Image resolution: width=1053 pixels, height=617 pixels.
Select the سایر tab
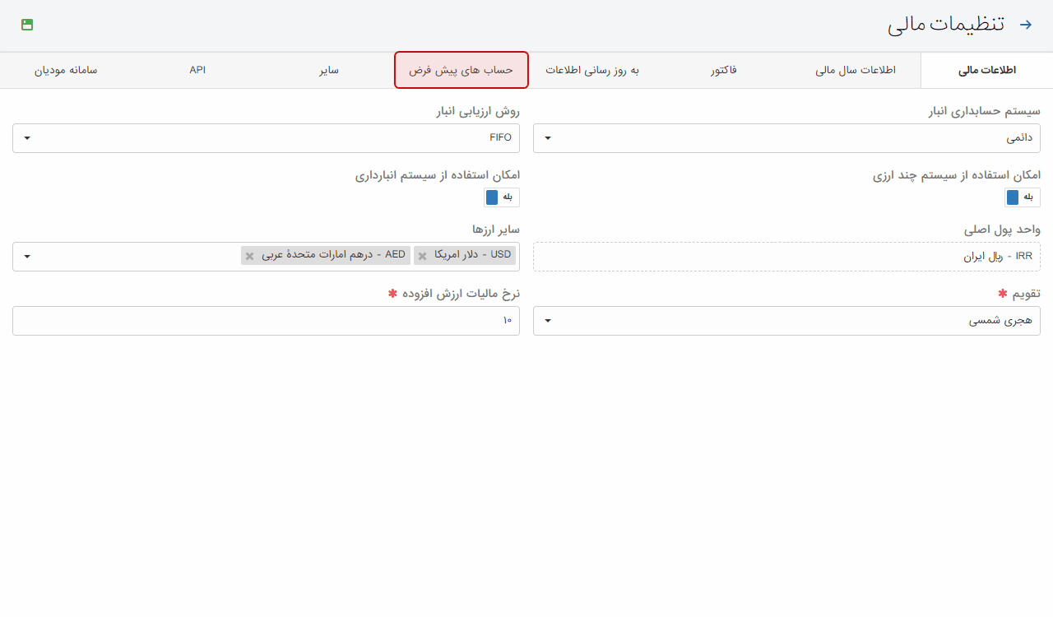coord(329,71)
